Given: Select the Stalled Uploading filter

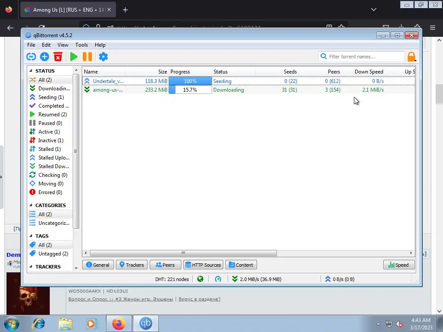Looking at the screenshot, I should (50, 158).
